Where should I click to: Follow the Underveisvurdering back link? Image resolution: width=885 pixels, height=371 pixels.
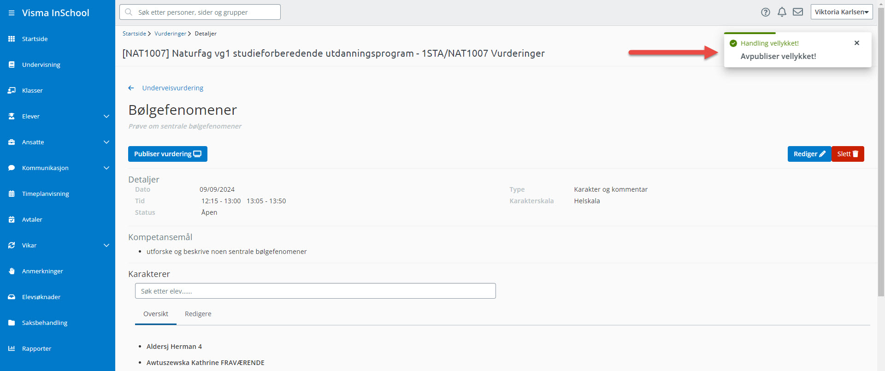(172, 88)
